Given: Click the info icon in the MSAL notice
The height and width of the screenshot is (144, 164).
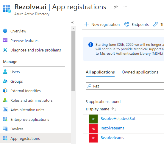Looking at the screenshot, I should tap(91, 45).
